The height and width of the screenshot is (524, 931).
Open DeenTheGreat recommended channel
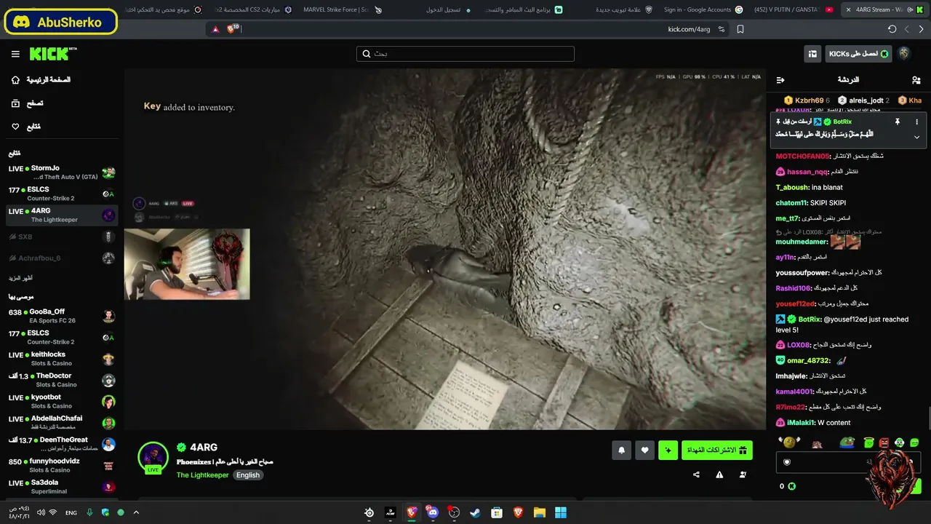click(62, 444)
